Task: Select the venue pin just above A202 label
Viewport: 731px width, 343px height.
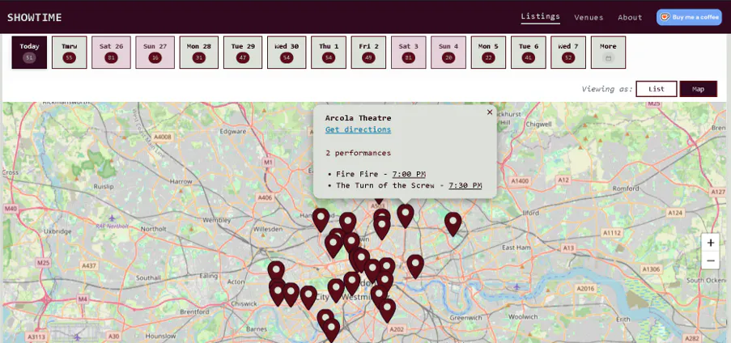Action: 387,311
